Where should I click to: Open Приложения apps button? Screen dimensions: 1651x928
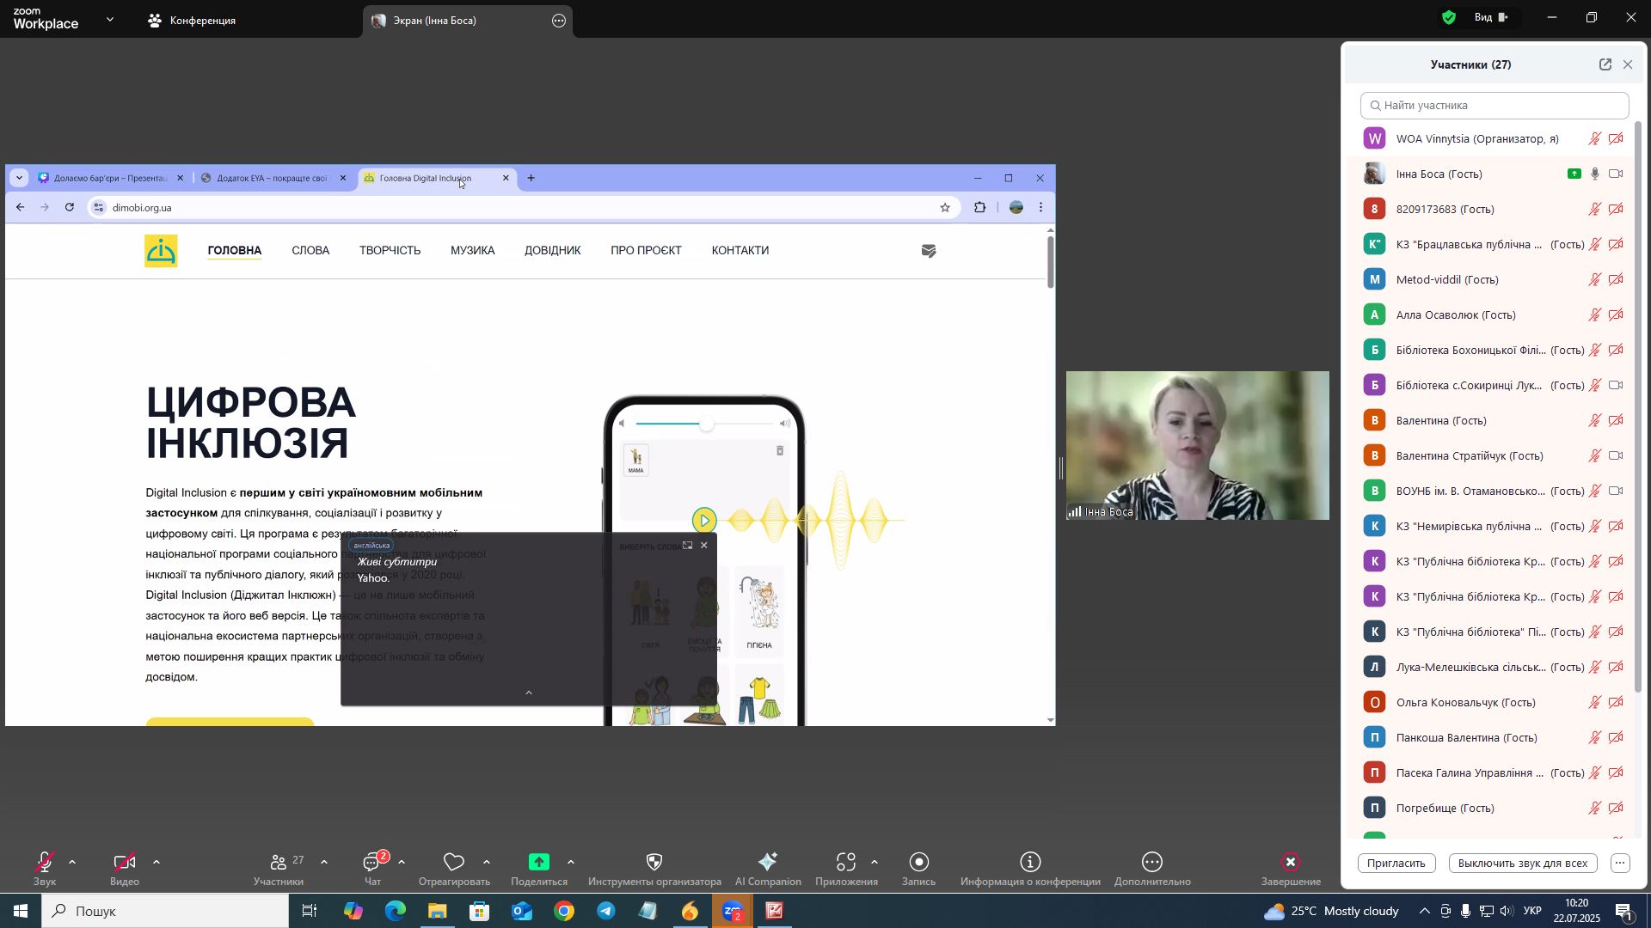click(x=846, y=869)
